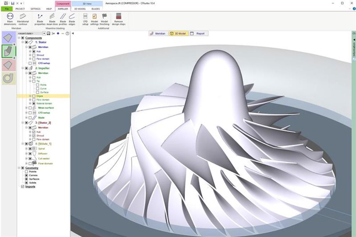Select the Volute component tile in the sidebar

[x=9, y=78]
